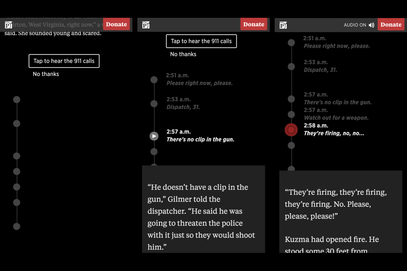Screen dimensions: 407x271
Task: Tap Donate button in left screen
Action: pos(116,24)
